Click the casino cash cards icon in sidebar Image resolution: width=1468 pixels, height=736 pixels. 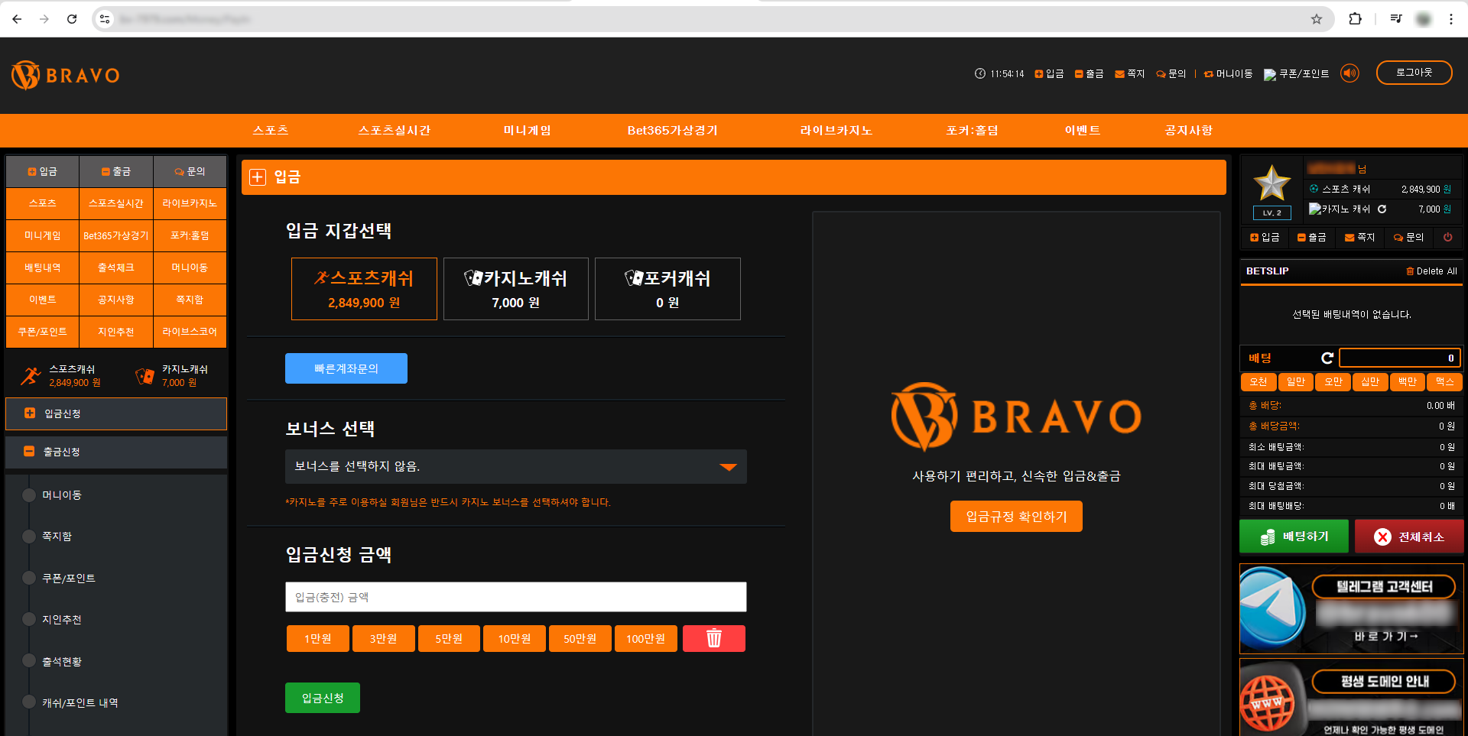click(145, 375)
